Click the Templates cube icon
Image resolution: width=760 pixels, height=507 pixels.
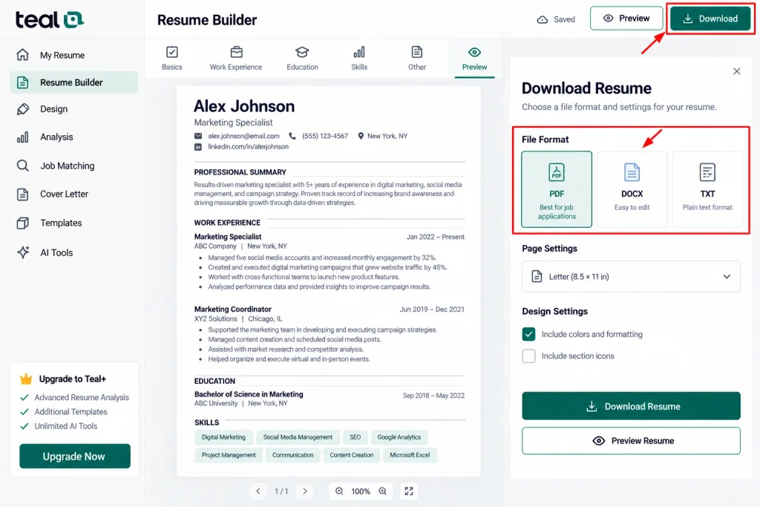point(23,223)
